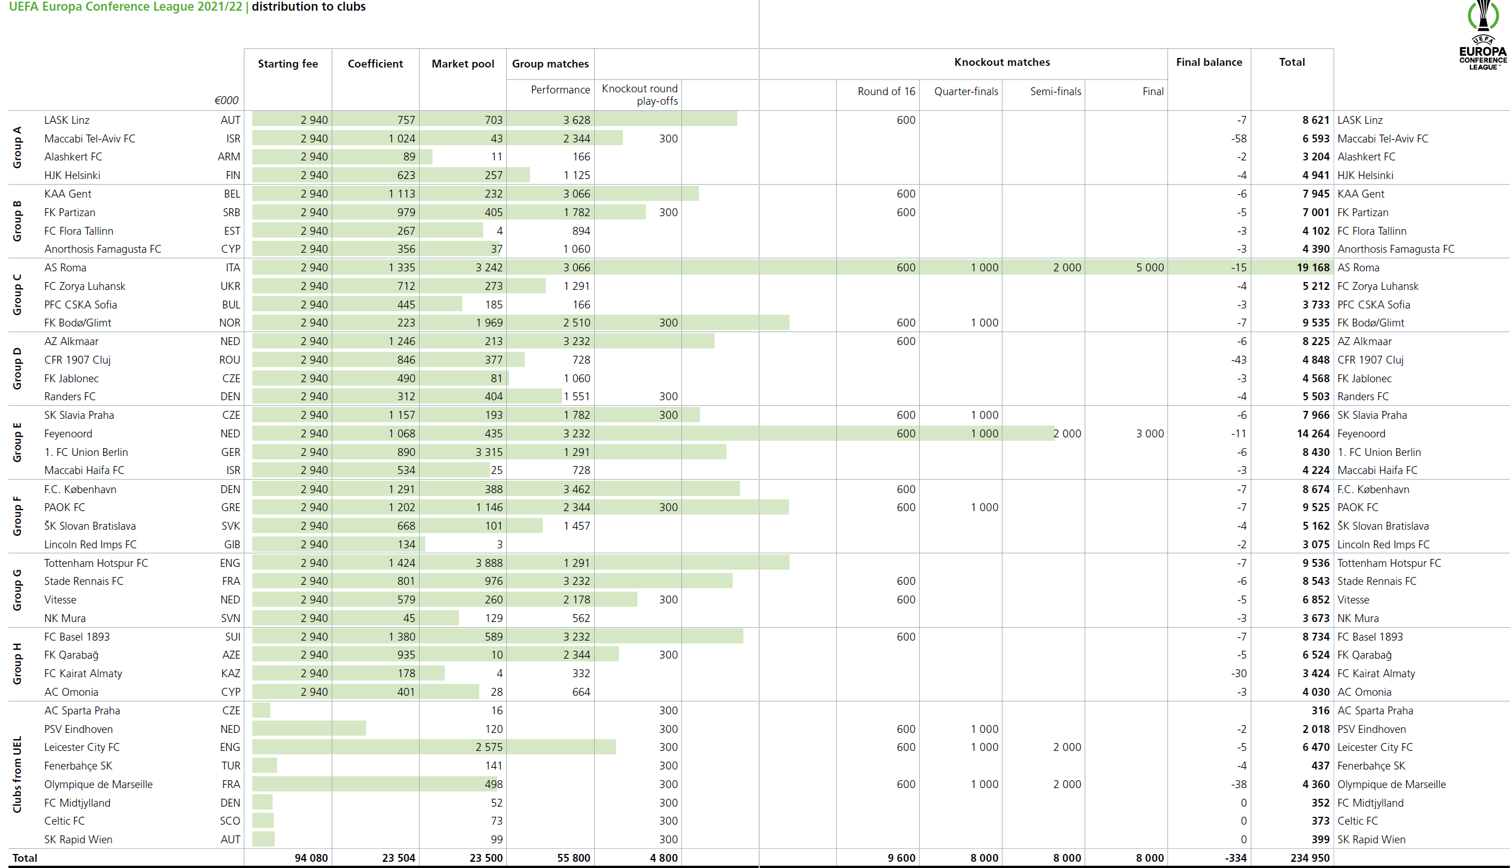Screen dimensions: 1511x868
Task: Click the Coefficient column header
Action: coord(375,64)
